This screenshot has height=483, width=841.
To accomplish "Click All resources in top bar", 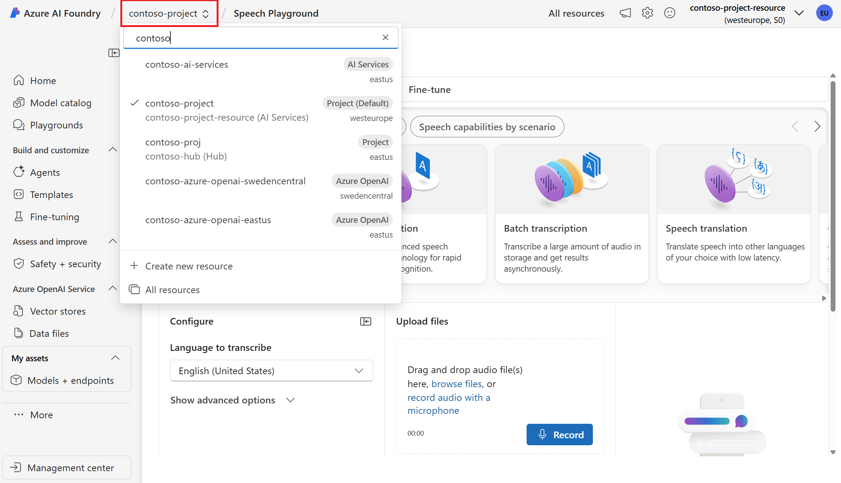I will coord(576,13).
